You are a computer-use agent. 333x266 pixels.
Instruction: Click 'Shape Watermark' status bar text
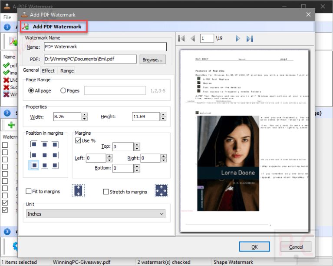coord(233,262)
